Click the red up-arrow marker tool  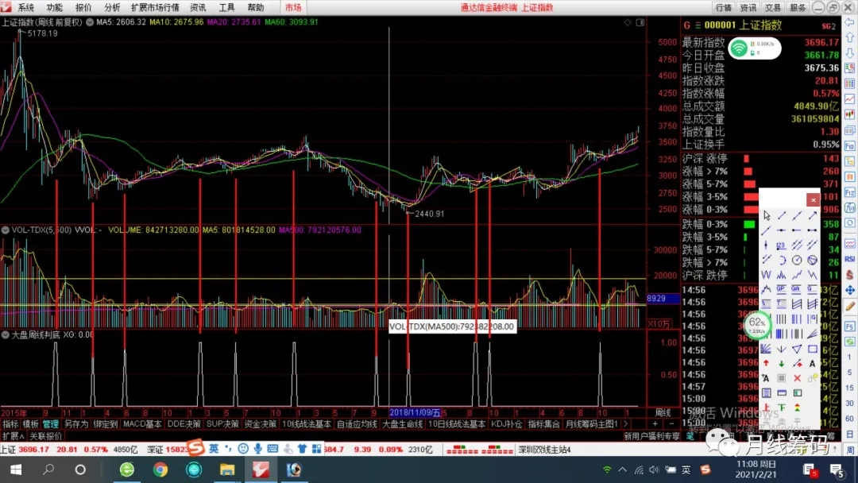pyautogui.click(x=766, y=363)
